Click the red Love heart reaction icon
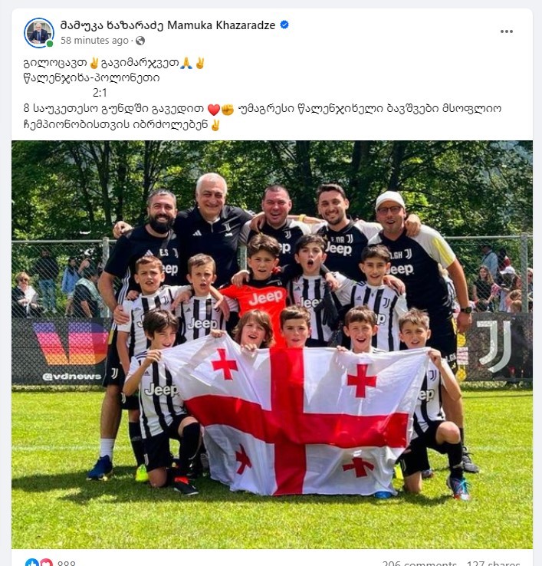 [x=46, y=562]
